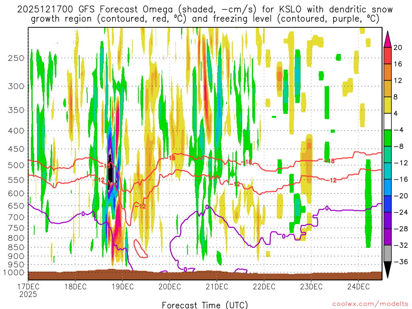Click the 1000 pressure level label
The height and width of the screenshot is (309, 412).
(x=14, y=273)
